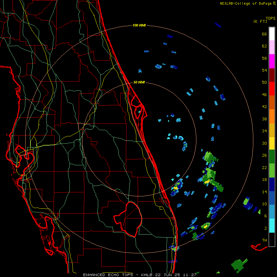The width and height of the screenshot is (277, 277).
Task: Select the light pink color scale swatch
Action: click(272, 47)
